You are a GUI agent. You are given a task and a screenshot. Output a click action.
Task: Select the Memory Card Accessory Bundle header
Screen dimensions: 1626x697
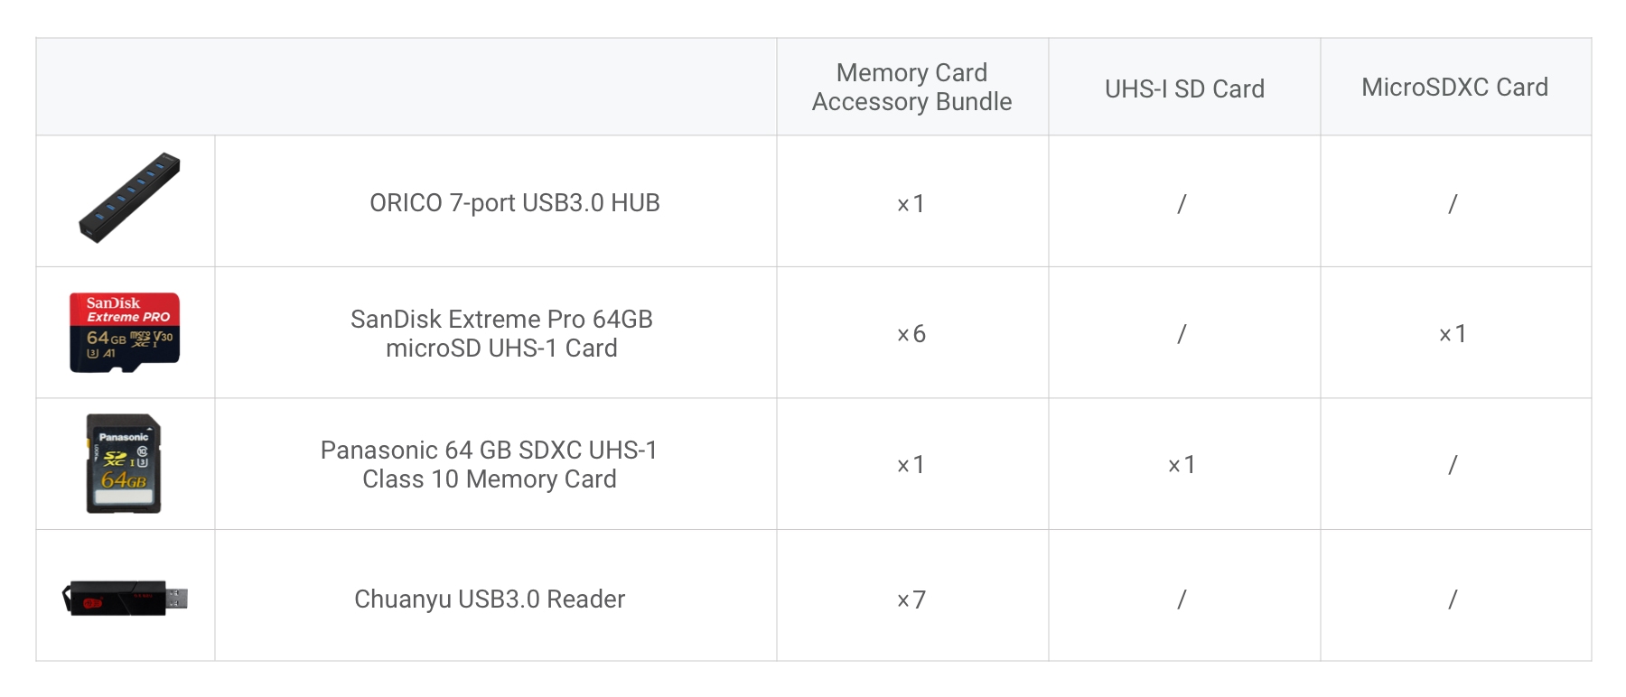tap(911, 87)
